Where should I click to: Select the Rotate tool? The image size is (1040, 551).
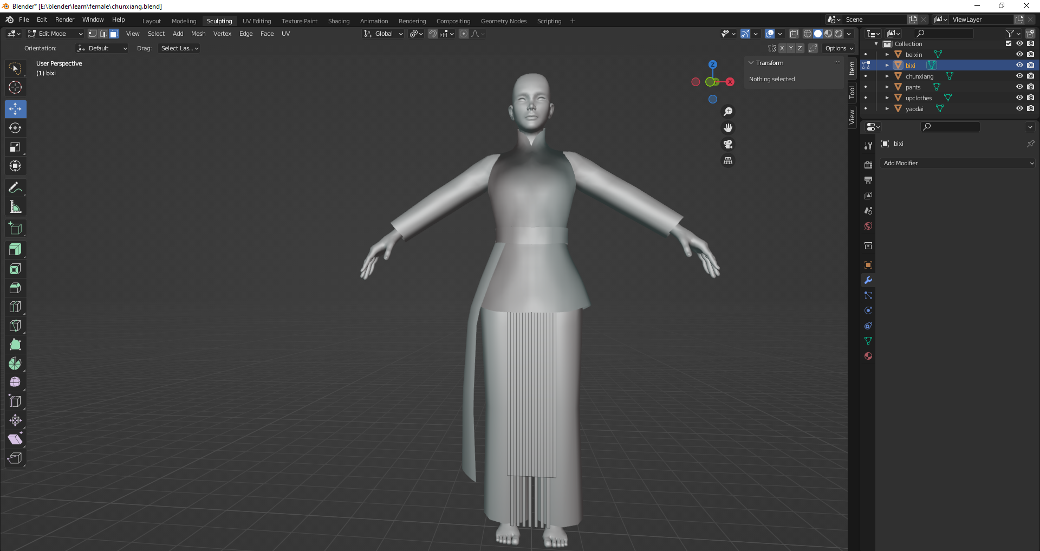point(15,128)
